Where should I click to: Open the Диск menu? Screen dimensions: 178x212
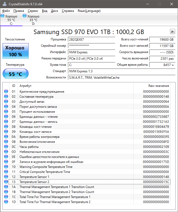click(54, 11)
